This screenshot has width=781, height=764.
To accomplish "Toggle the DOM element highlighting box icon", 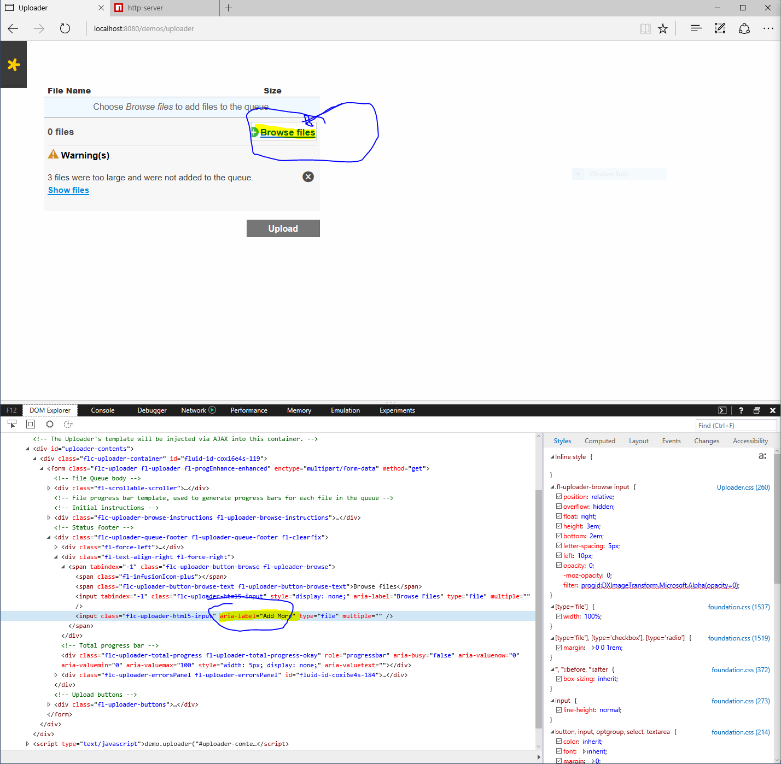I will 31,424.
